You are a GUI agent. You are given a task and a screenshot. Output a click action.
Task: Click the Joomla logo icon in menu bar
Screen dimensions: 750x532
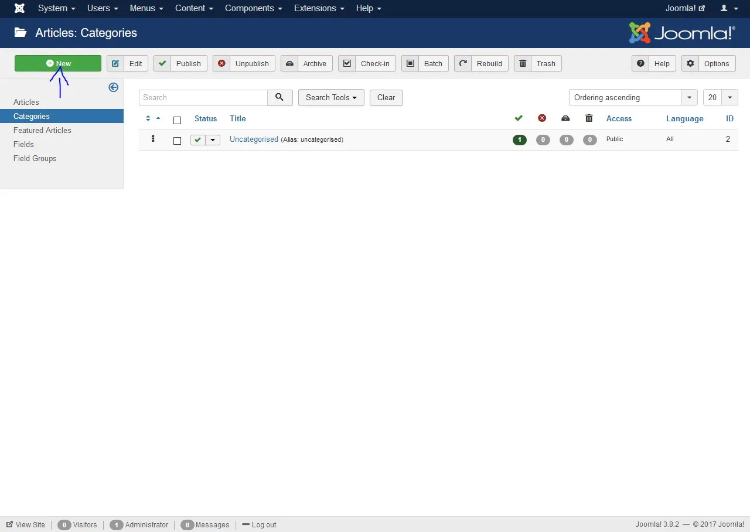click(x=19, y=8)
